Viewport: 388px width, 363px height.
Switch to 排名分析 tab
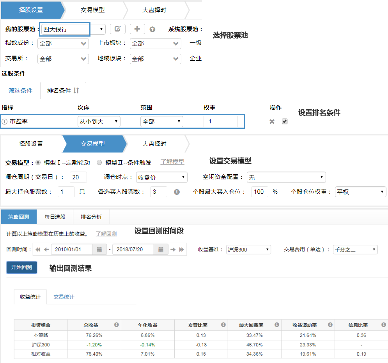click(91, 217)
